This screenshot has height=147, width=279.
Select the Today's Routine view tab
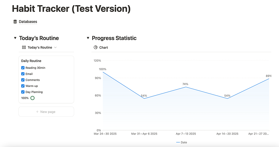click(39, 47)
